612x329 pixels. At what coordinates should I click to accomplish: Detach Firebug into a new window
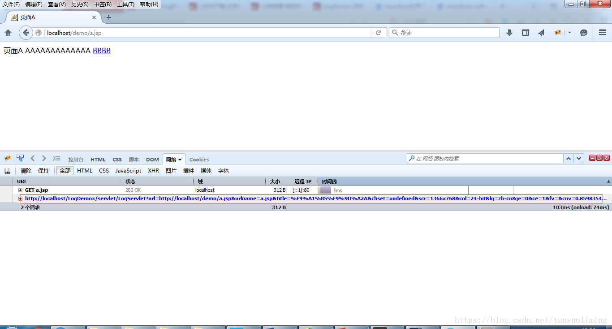click(x=599, y=158)
